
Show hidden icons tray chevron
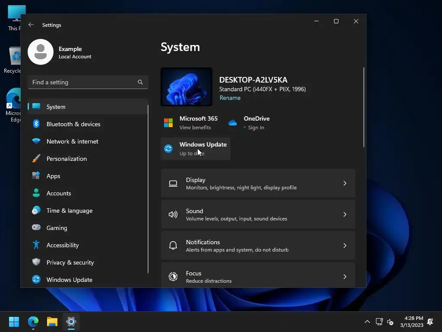(x=367, y=322)
